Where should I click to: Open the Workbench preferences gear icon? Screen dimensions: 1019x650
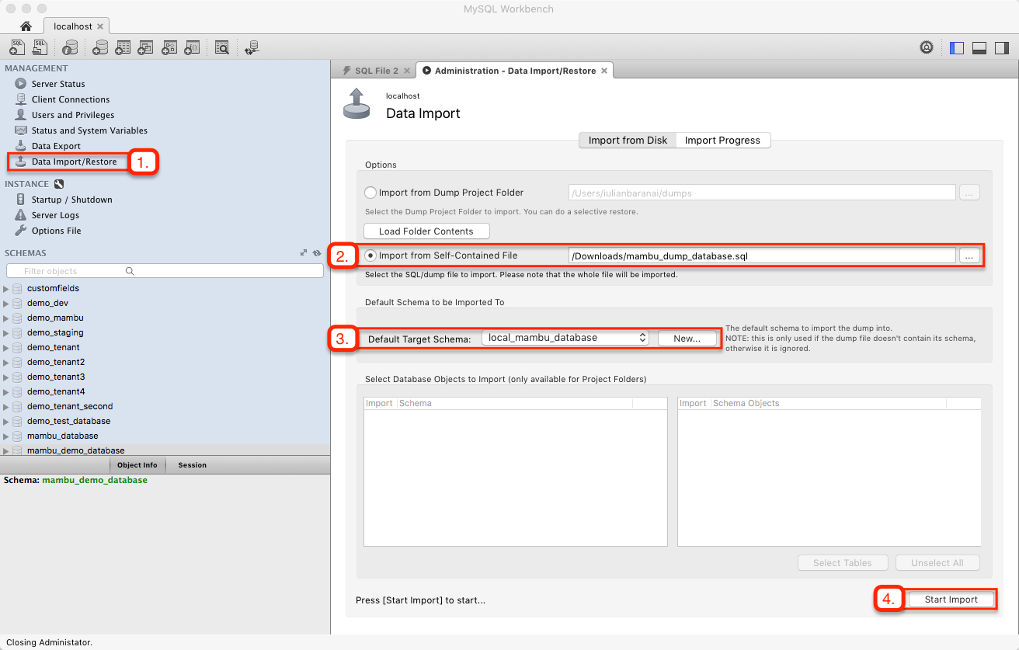coord(927,47)
